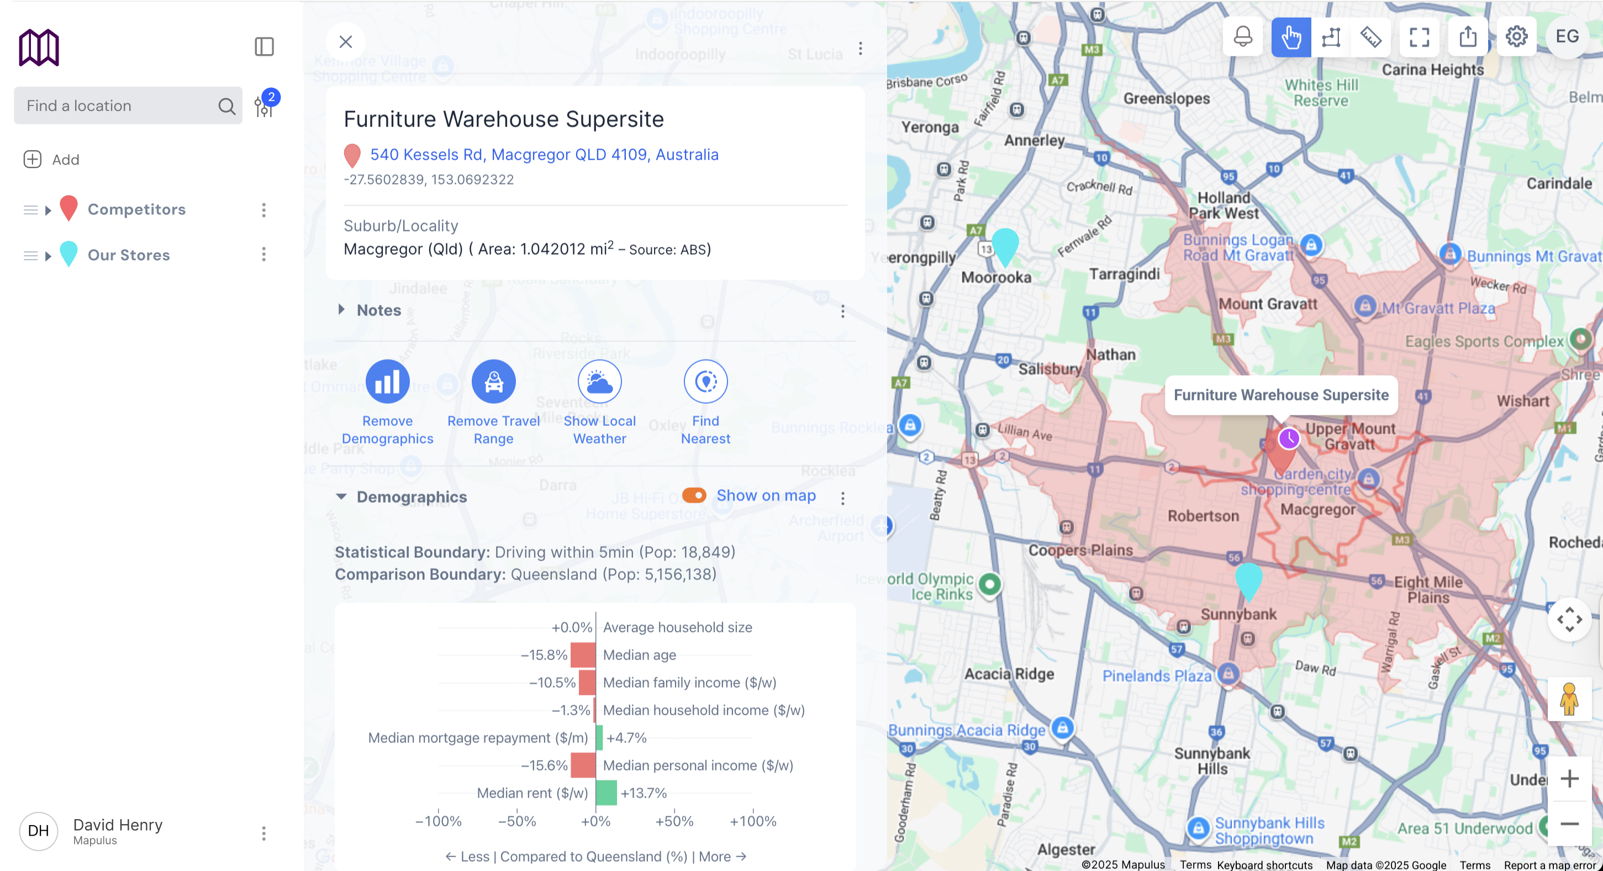Click Find Nearest icon
Image resolution: width=1603 pixels, height=871 pixels.
tap(705, 382)
